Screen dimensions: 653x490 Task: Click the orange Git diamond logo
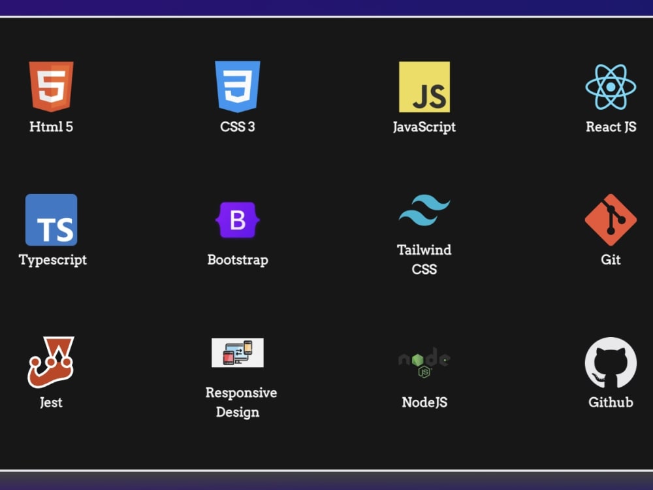(x=611, y=220)
